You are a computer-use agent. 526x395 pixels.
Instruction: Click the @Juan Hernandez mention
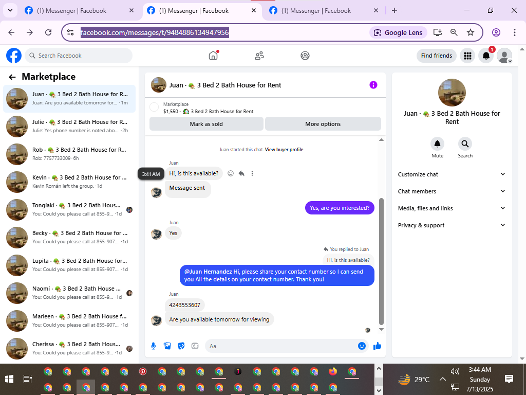(x=208, y=272)
